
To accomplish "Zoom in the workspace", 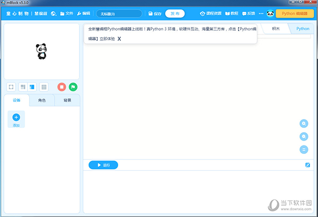I will pyautogui.click(x=304, y=124).
